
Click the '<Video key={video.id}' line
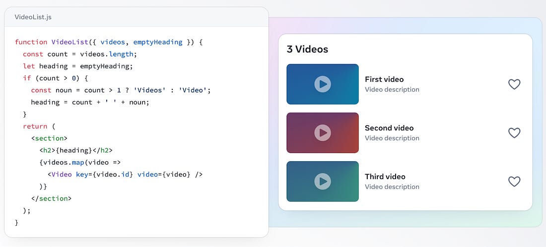pos(125,175)
